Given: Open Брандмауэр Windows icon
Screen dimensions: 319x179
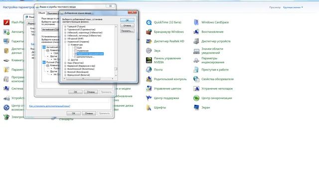Looking at the screenshot, I should tap(149, 32).
